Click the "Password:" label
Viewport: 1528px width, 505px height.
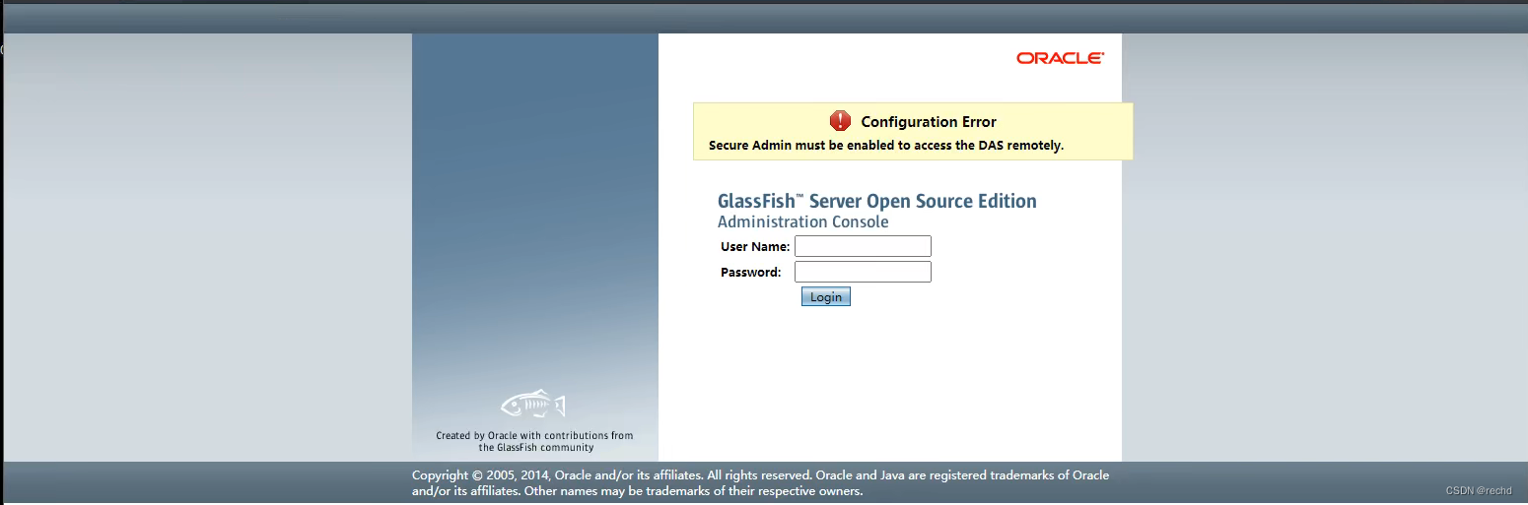pos(750,272)
